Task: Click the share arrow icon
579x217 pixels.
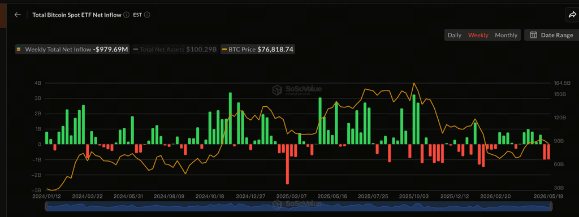Action: point(572,15)
